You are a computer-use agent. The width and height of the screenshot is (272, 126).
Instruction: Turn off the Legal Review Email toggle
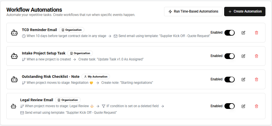229,106
